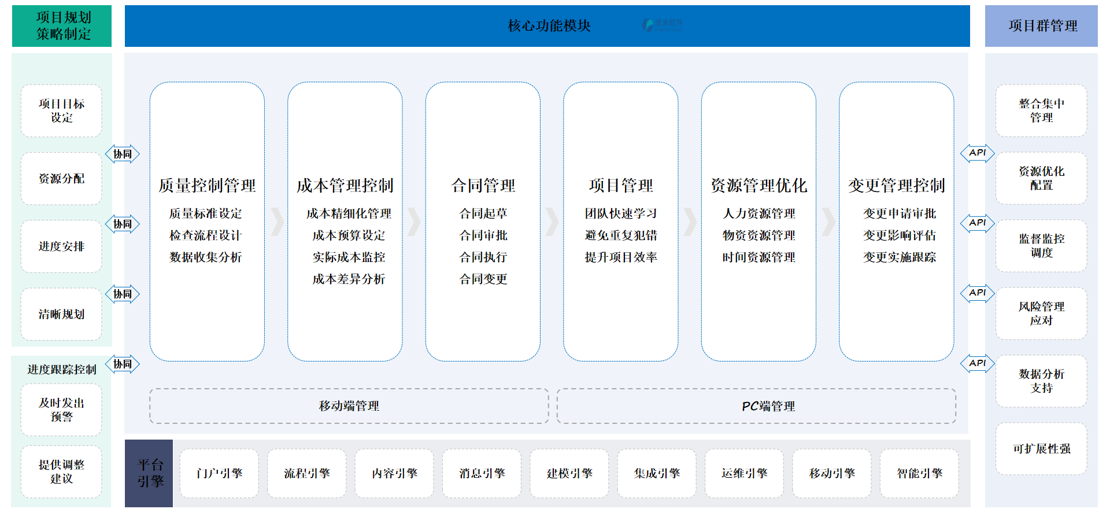
Task: Click 团队快速学习 item
Action: tap(621, 213)
